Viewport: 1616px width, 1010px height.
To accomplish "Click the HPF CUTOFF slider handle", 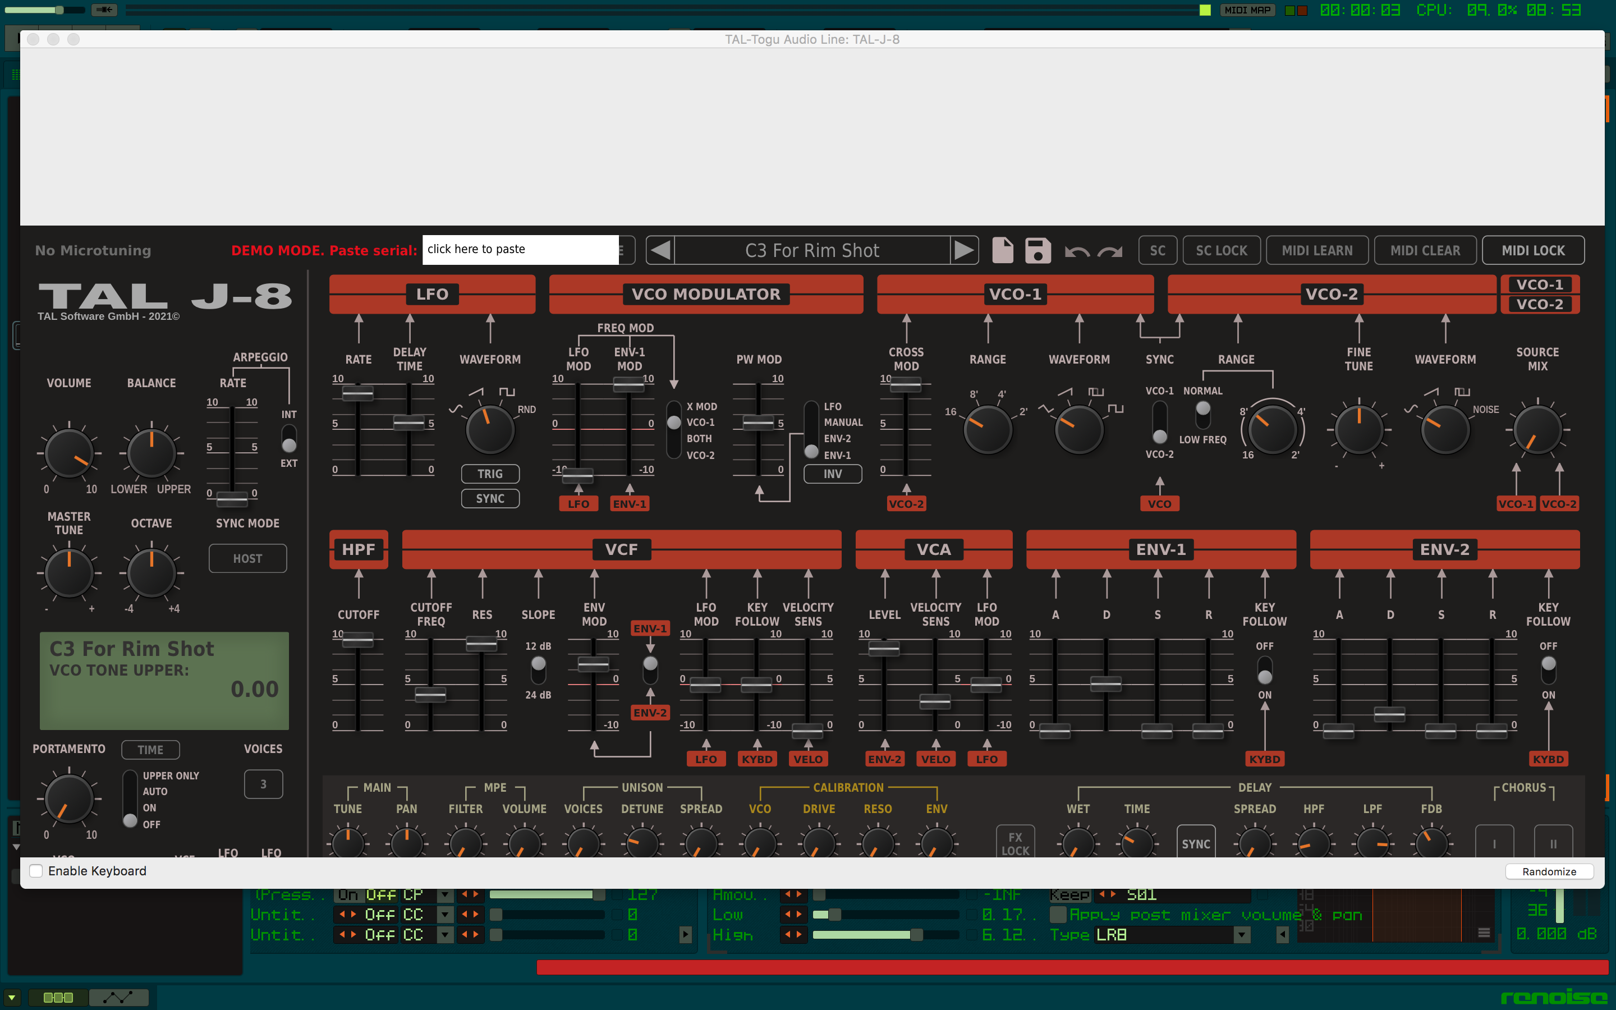I will coord(358,640).
